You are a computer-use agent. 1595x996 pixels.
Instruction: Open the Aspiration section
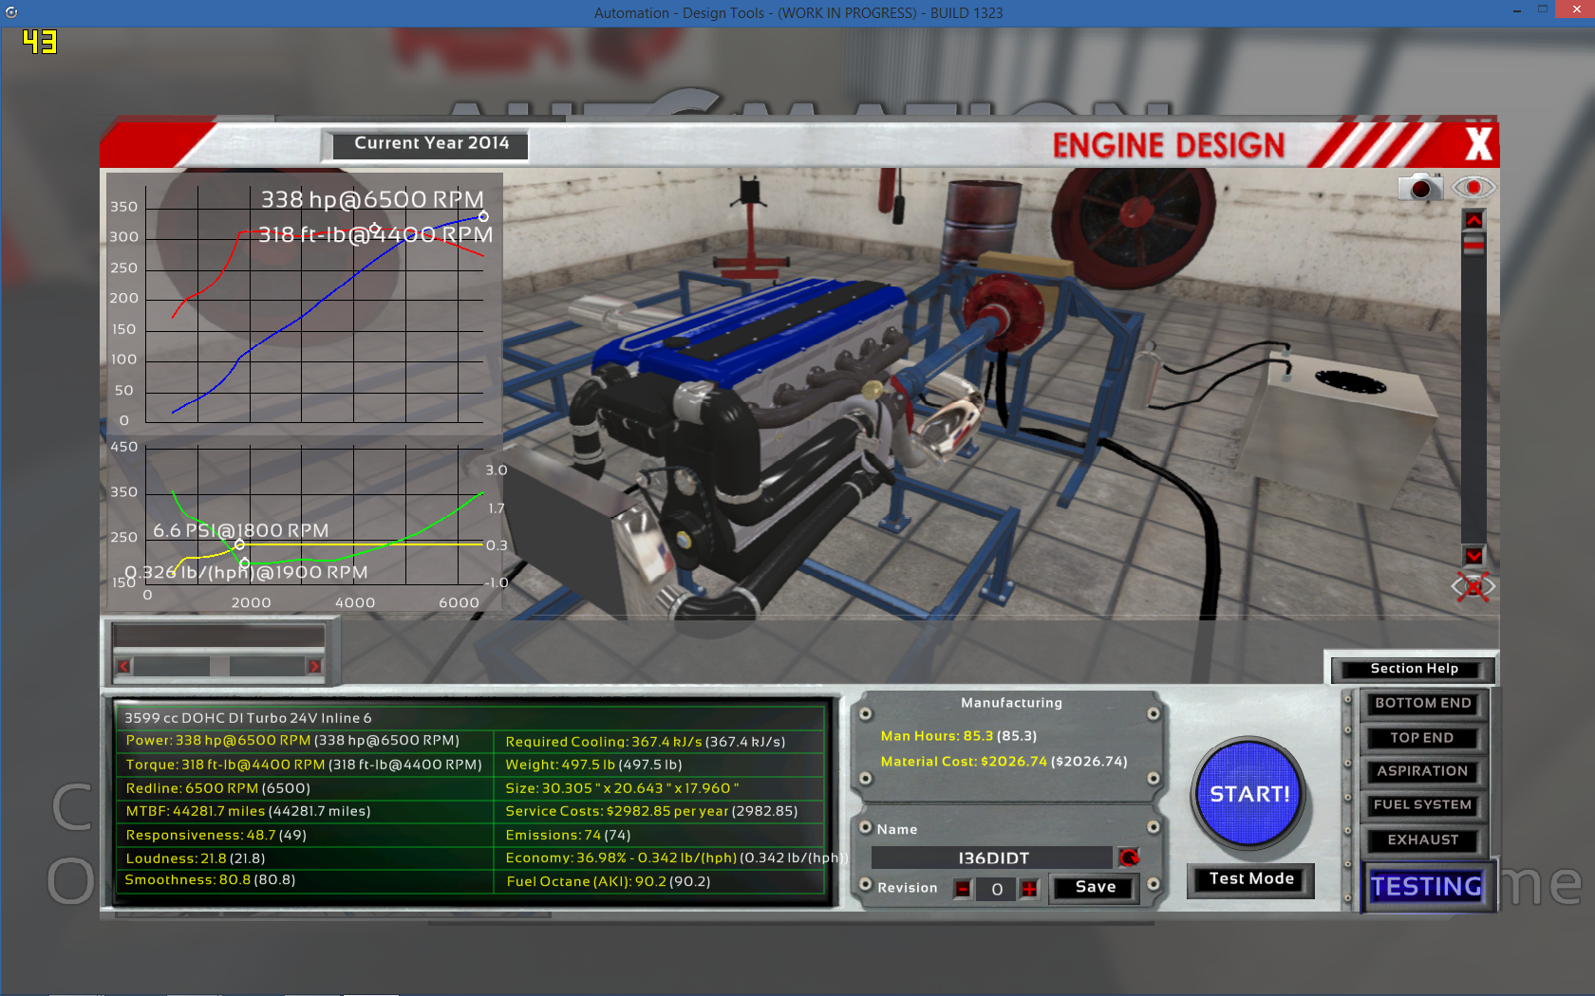tap(1422, 772)
